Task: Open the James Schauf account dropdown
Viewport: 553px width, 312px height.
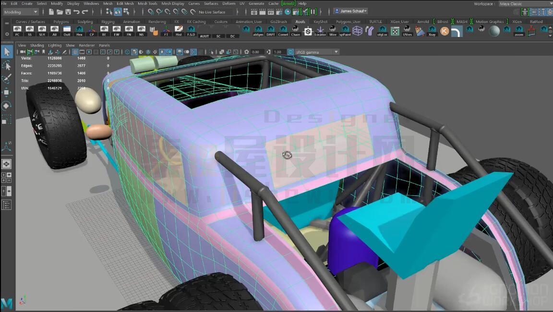Action: click(x=351, y=12)
